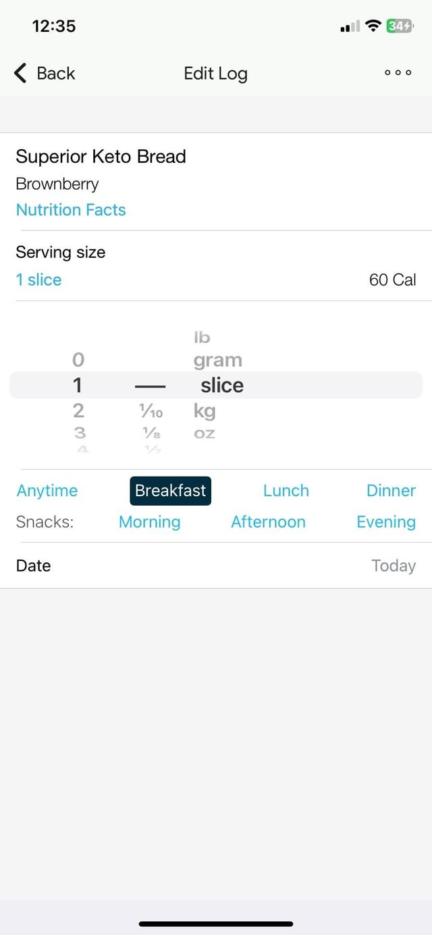432x935 pixels.
Task: Tap the 1 slice serving size link
Action: 39,280
